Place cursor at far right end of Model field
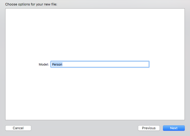The width and height of the screenshot is (190, 136). 147,64
